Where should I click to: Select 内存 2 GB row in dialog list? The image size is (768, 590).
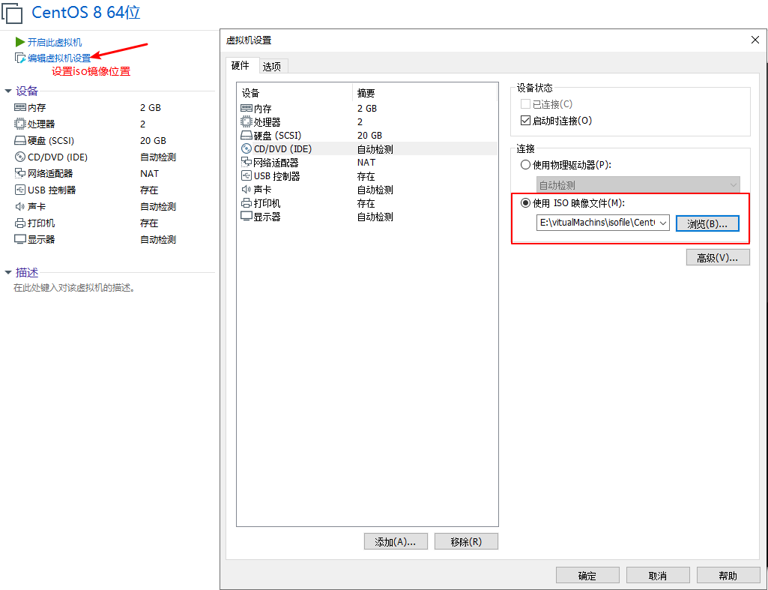click(367, 108)
